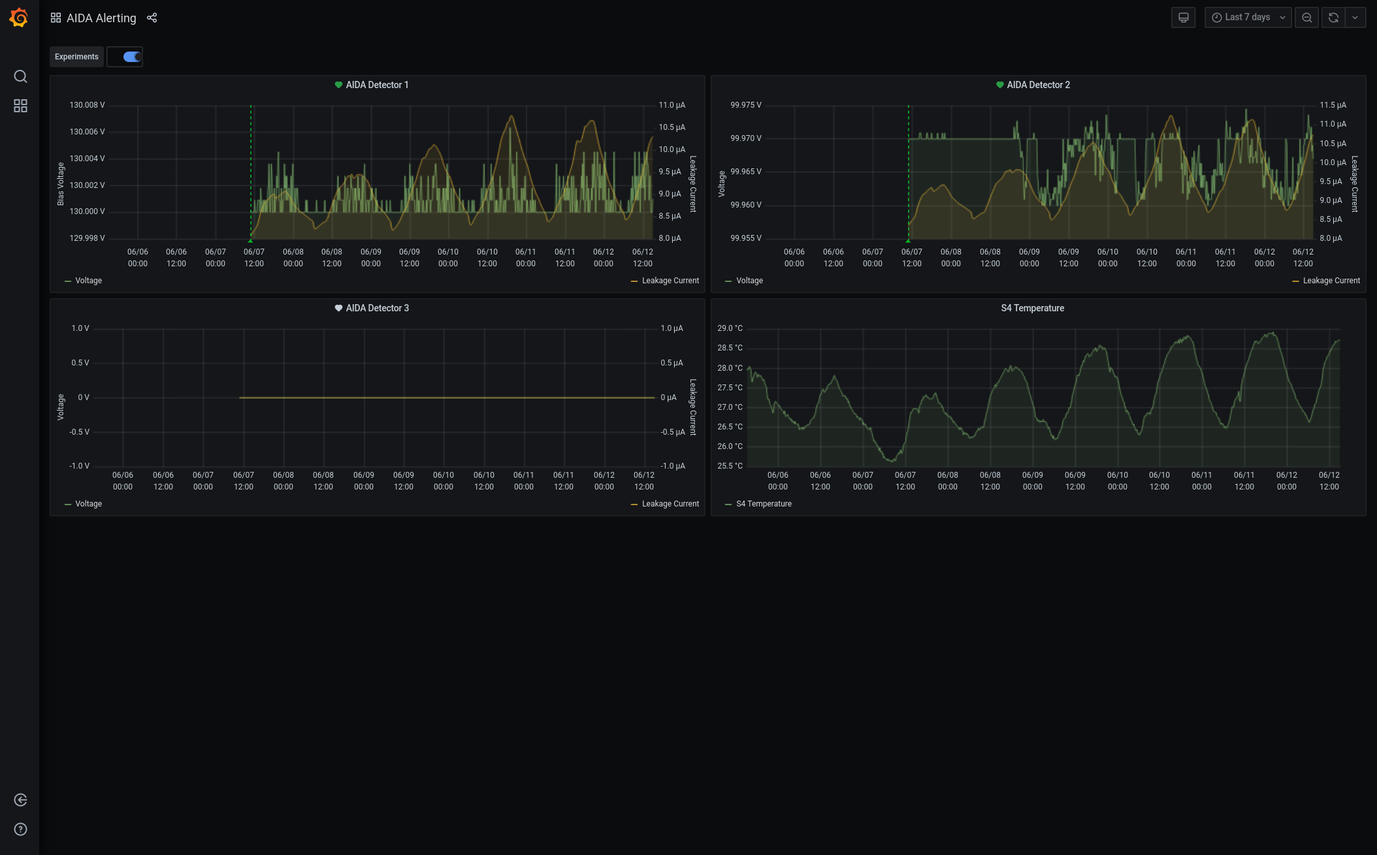Toggle Voltage series in AIDA Detector 1 legend
The image size is (1377, 855).
88,281
